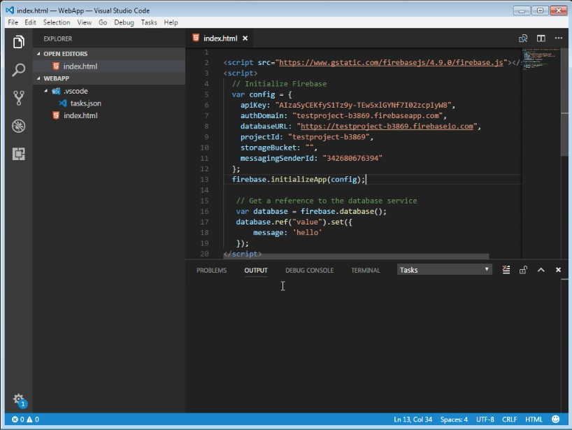Open the Source Control view

click(x=19, y=98)
